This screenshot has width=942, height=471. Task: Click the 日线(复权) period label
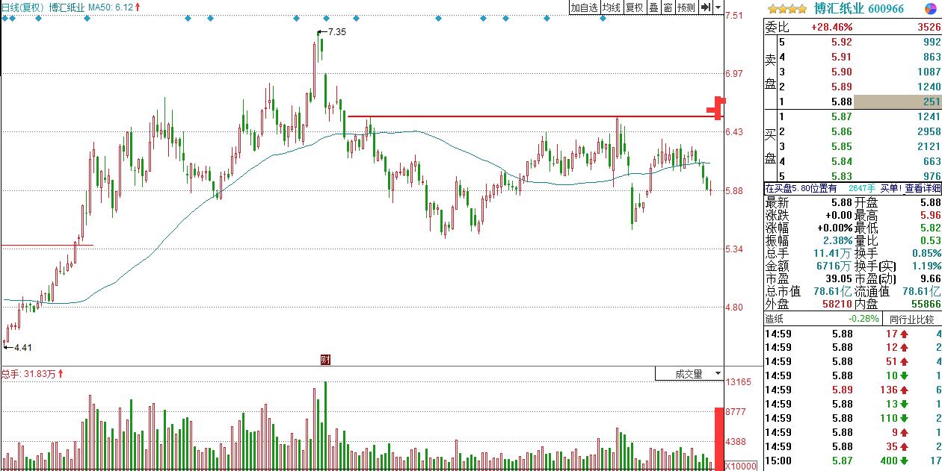(x=23, y=7)
